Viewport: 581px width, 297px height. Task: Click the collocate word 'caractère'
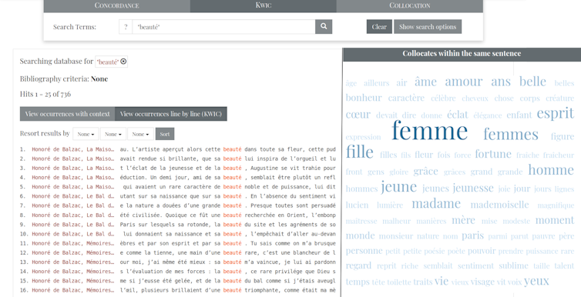tap(406, 98)
